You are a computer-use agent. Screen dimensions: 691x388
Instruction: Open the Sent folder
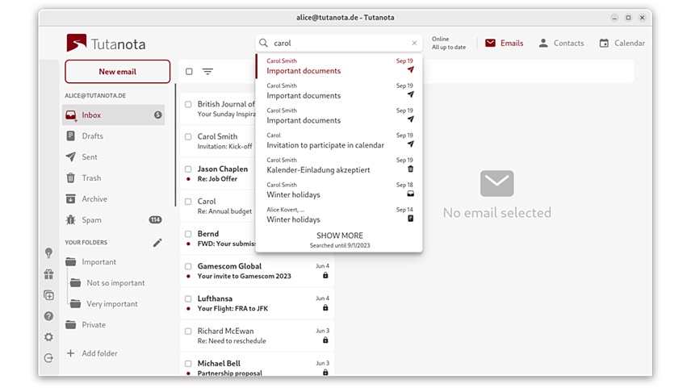coord(113,156)
